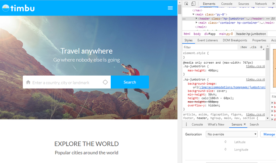Toggle the :hov element state panel
The height and width of the screenshot is (163, 276).
[243, 47]
